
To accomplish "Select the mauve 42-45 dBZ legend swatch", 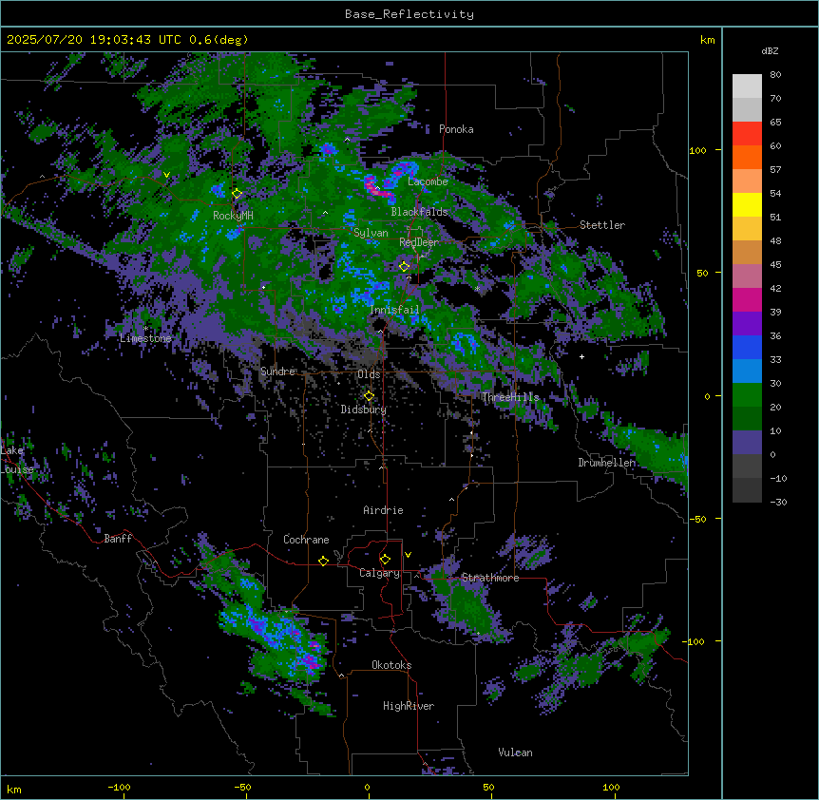I will click(x=747, y=276).
